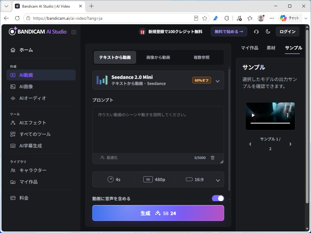Toggle dark mode moon icon
Image resolution: width=311 pixels, height=233 pixels.
tap(268, 32)
